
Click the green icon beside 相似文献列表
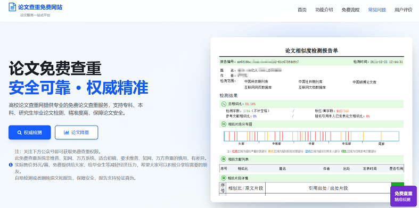(224, 160)
